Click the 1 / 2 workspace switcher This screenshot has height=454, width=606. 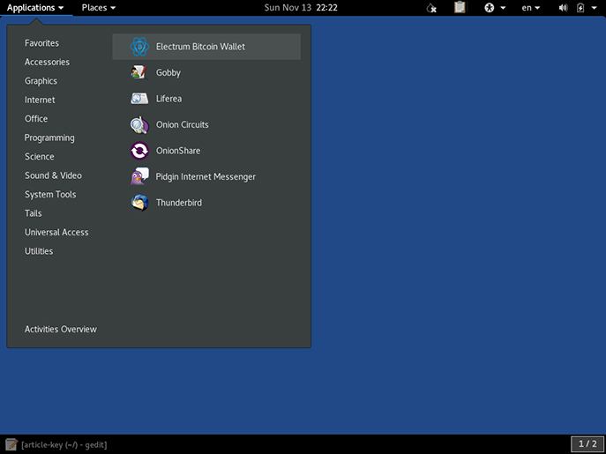587,444
